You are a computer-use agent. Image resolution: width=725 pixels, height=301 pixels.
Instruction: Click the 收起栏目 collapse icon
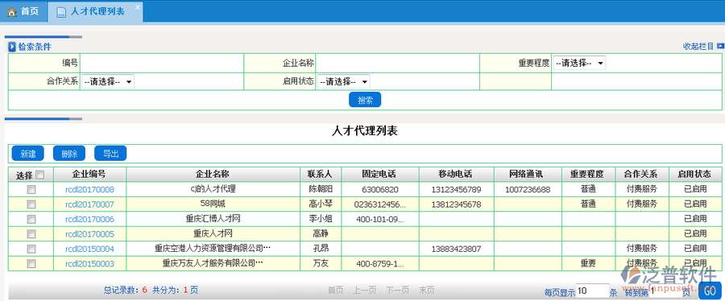pyautogui.click(x=720, y=46)
